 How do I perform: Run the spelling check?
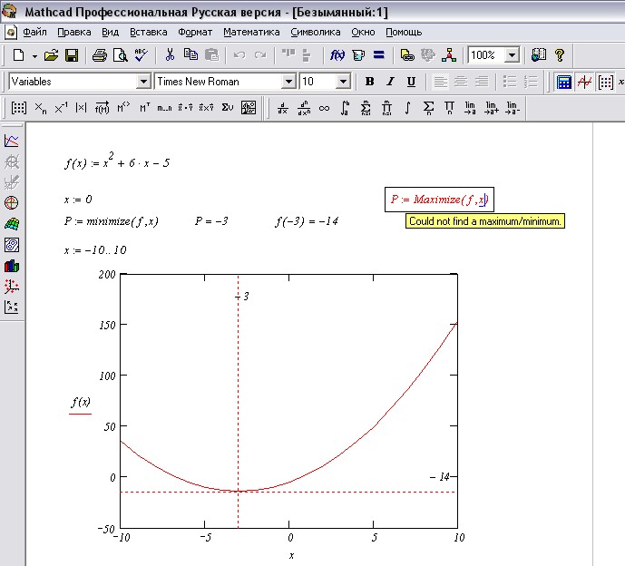(142, 55)
